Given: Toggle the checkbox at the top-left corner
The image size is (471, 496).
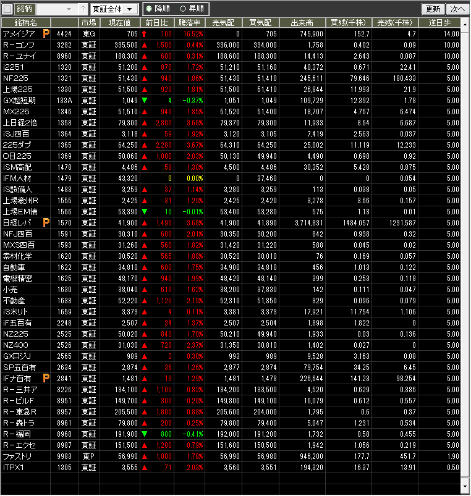Looking at the screenshot, I should click(7, 9).
